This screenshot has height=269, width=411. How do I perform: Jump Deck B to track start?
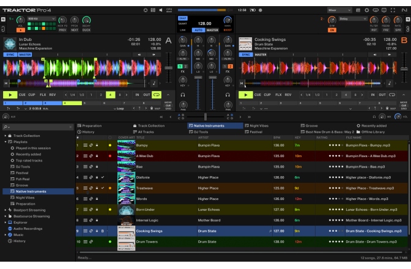[x=242, y=83]
